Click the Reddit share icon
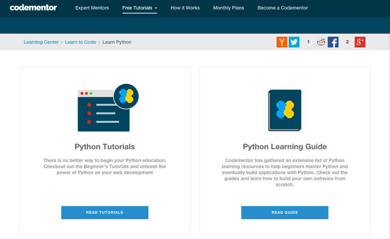Image resolution: width=390 pixels, height=239 pixels. [x=321, y=42]
